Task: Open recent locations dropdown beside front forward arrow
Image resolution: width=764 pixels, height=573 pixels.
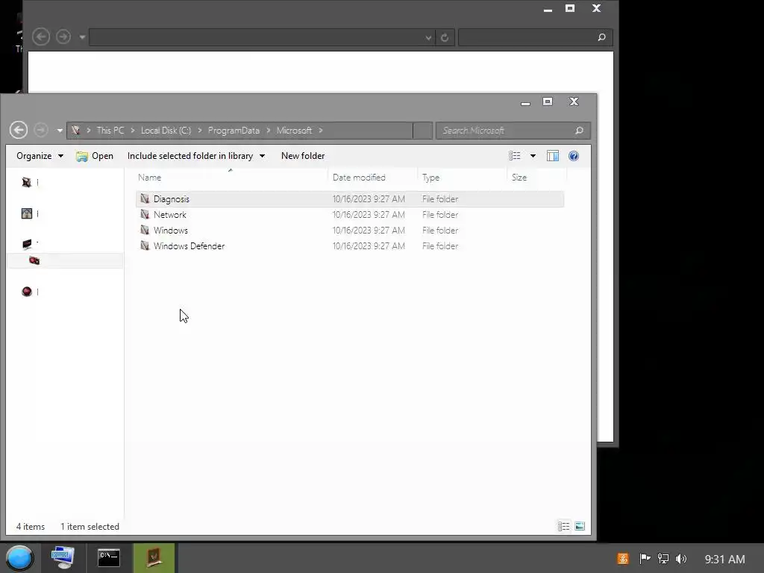Action: [60, 131]
